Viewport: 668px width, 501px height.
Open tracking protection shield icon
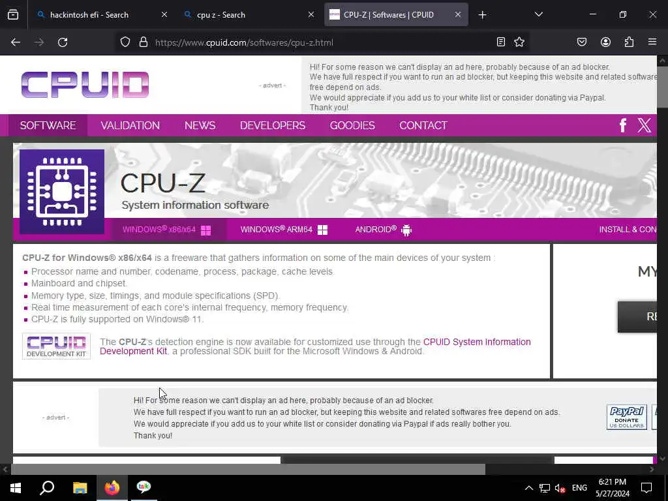coord(125,42)
